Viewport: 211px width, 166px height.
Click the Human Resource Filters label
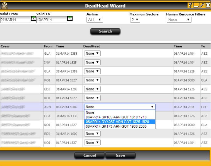(x=186, y=14)
